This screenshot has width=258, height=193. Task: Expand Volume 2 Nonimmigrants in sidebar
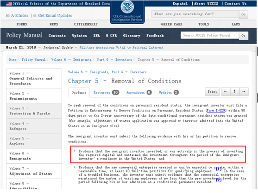point(34,96)
